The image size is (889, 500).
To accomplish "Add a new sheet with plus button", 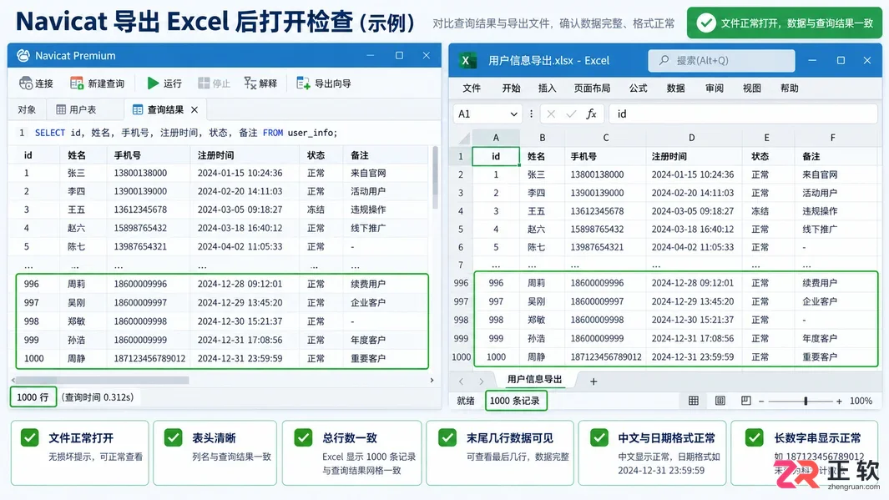I will (593, 381).
